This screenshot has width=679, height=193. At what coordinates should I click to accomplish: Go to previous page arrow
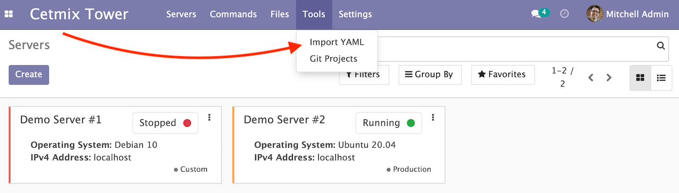590,77
